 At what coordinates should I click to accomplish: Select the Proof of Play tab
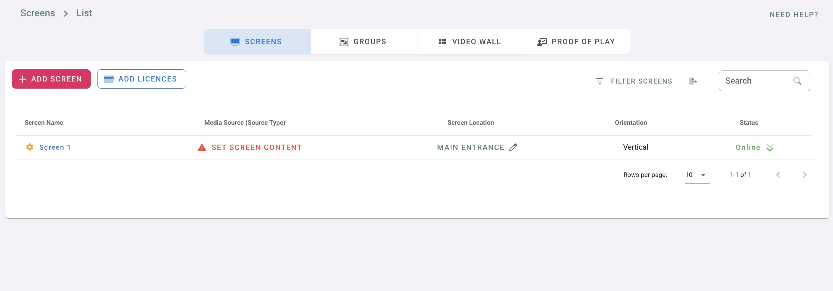(x=577, y=42)
